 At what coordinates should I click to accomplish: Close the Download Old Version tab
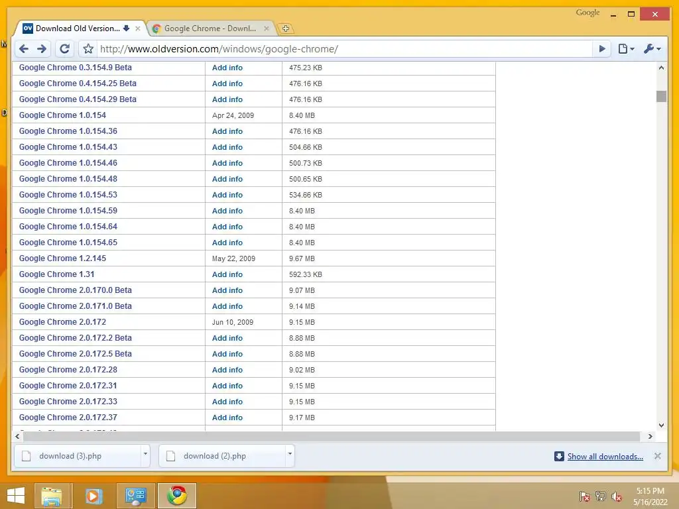pos(138,28)
